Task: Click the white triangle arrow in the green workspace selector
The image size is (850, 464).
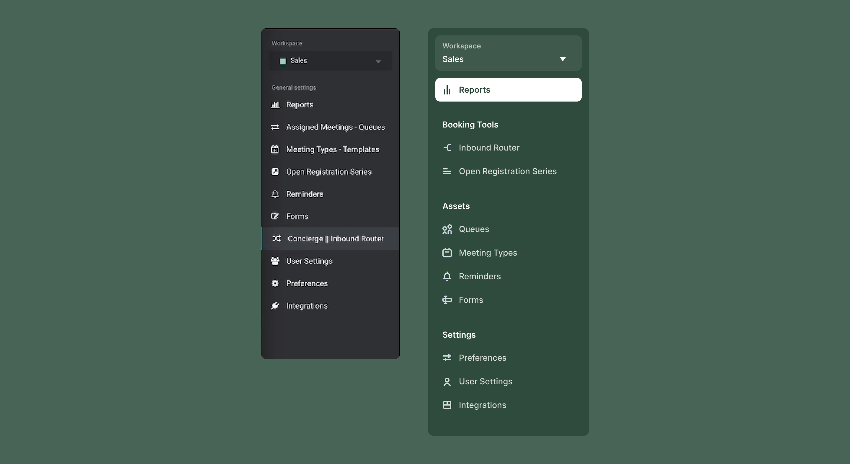Action: tap(563, 59)
